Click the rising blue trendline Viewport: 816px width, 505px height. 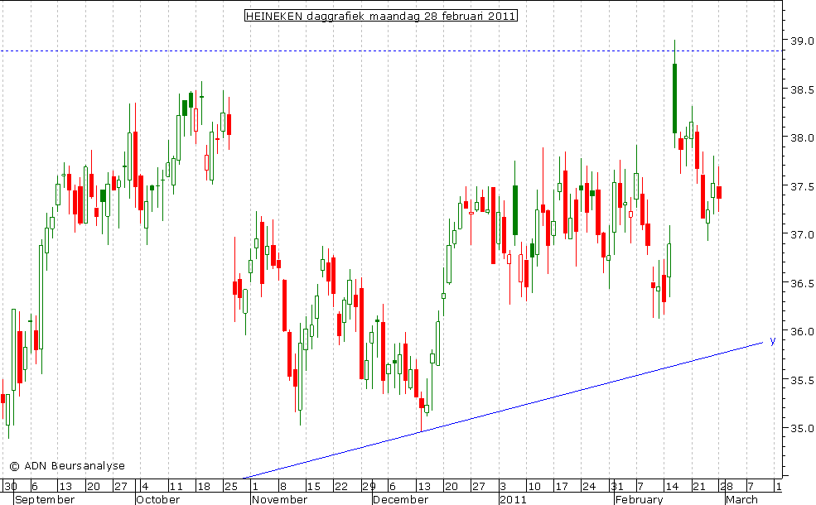(503, 411)
